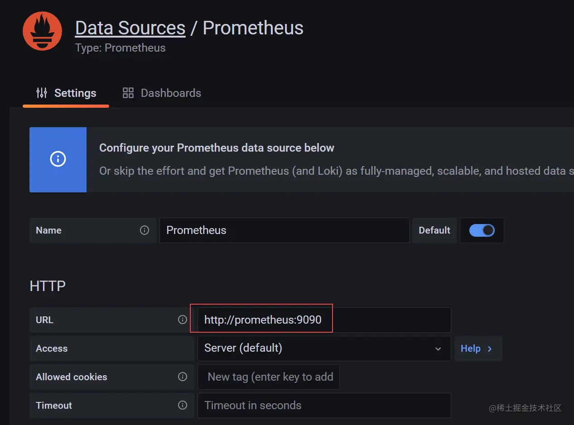Click the info icon beside URL label
Screen dimensions: 574x425
[183, 320]
